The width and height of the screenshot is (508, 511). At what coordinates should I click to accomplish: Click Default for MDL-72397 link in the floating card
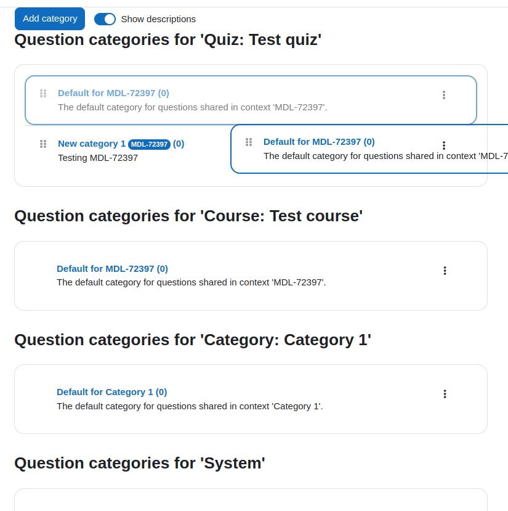click(319, 142)
